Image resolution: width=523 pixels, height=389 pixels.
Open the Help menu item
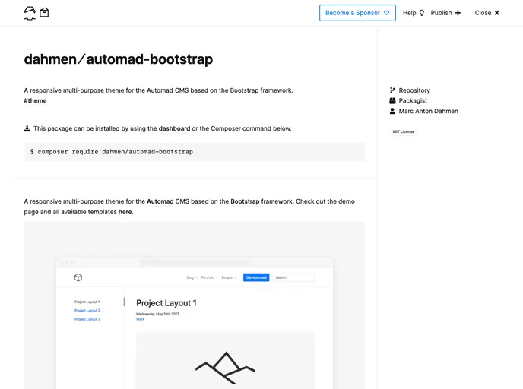tap(410, 13)
